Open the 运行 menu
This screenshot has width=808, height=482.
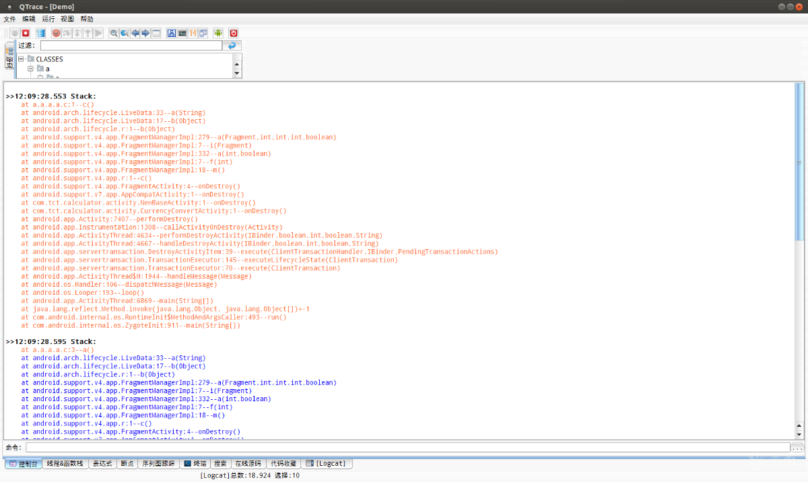48,19
